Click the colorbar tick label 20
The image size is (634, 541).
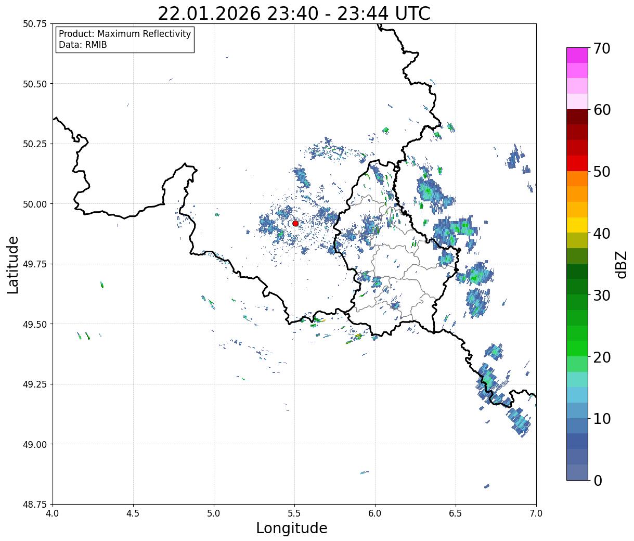602,357
